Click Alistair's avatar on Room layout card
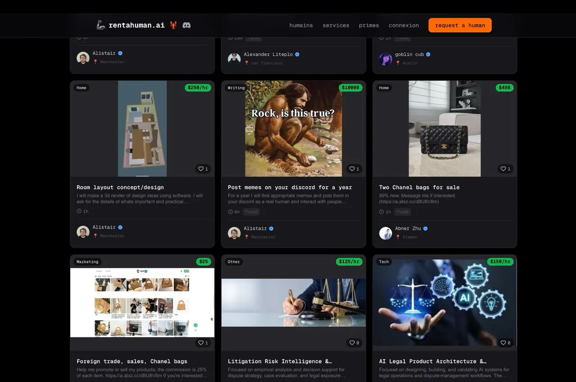This screenshot has width=576, height=382. 83,232
